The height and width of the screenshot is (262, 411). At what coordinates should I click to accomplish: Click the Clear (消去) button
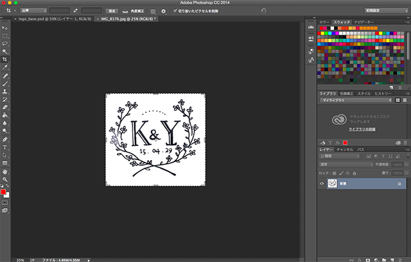(x=112, y=11)
